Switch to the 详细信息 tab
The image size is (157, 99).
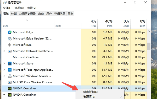pos(60,14)
